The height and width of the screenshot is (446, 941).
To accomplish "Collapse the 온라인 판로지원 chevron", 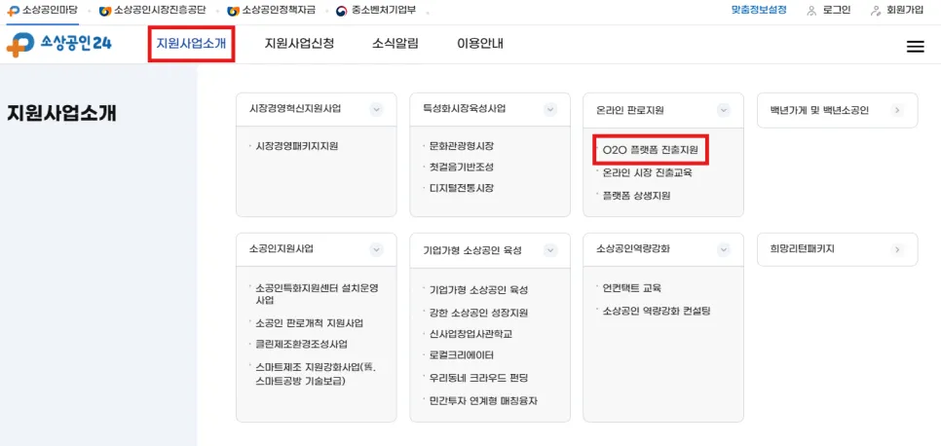I will 723,110.
